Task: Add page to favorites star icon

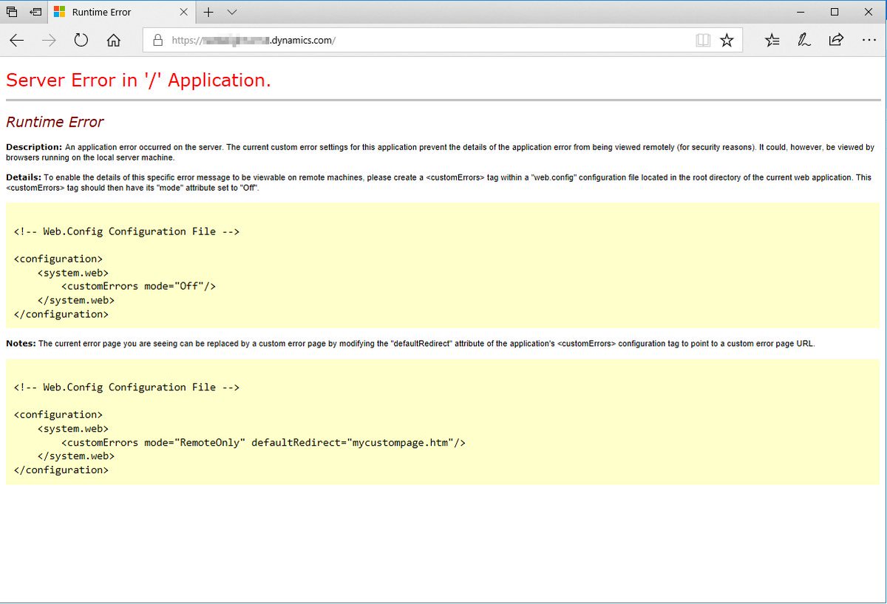Action: [727, 41]
